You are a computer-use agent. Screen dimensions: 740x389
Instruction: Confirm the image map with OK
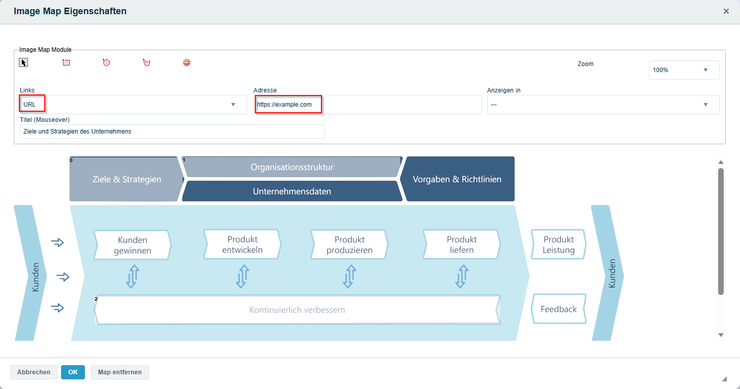coord(73,372)
